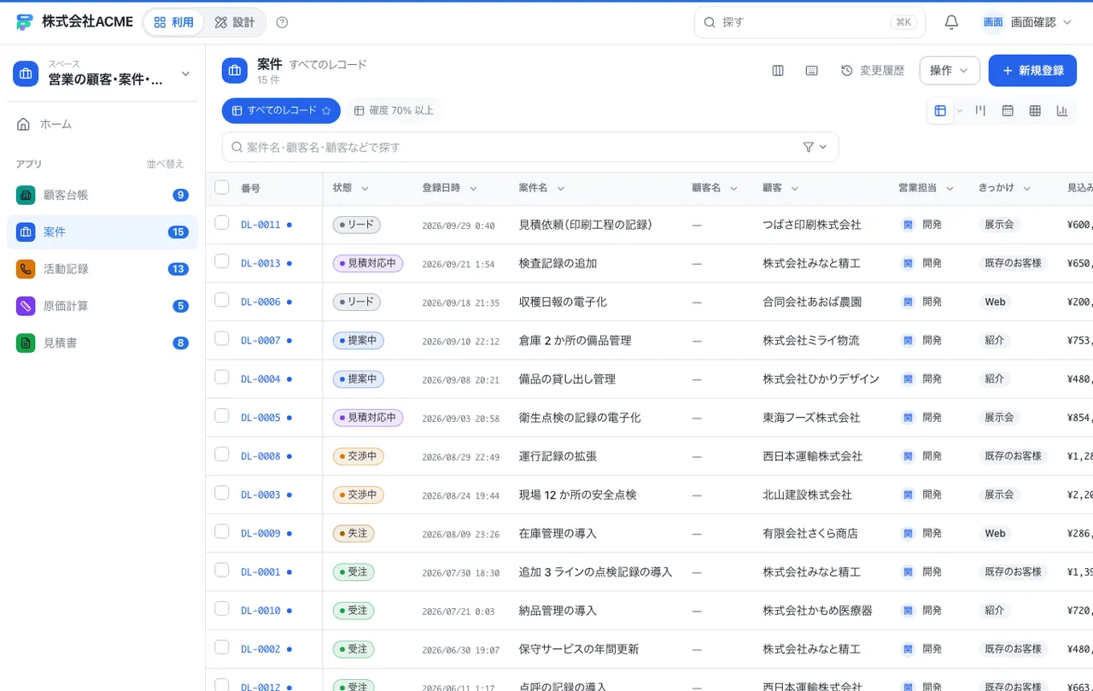This screenshot has width=1093, height=691.
Task: Switch to the 設計 mode tab
Action: (x=235, y=22)
